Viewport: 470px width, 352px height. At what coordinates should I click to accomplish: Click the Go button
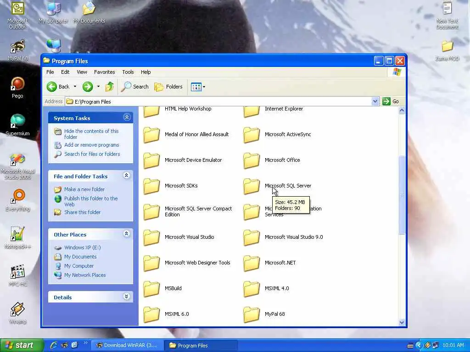tap(391, 101)
